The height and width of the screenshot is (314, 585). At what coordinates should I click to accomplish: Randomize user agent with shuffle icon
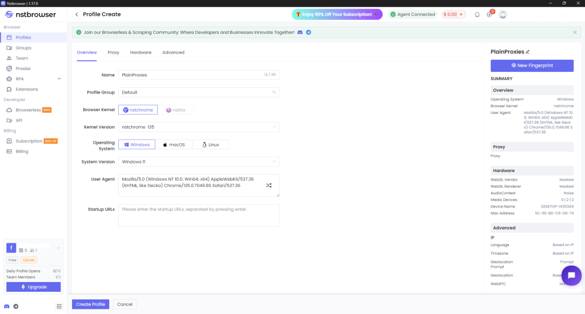(x=269, y=185)
